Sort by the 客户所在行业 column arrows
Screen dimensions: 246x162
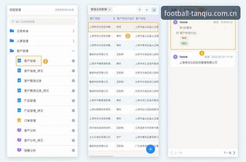pyautogui.click(x=133, y=18)
